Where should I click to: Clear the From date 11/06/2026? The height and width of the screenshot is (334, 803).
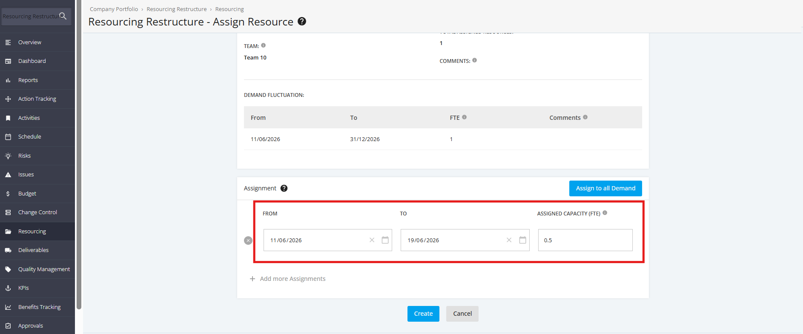pyautogui.click(x=372, y=240)
